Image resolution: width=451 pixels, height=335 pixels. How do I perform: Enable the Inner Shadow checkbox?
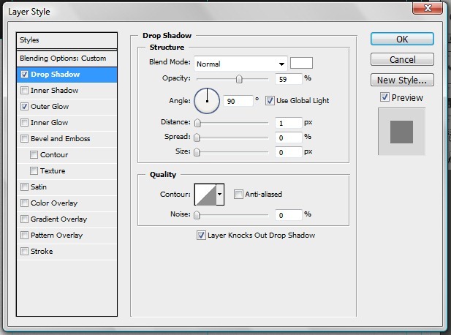coord(26,91)
